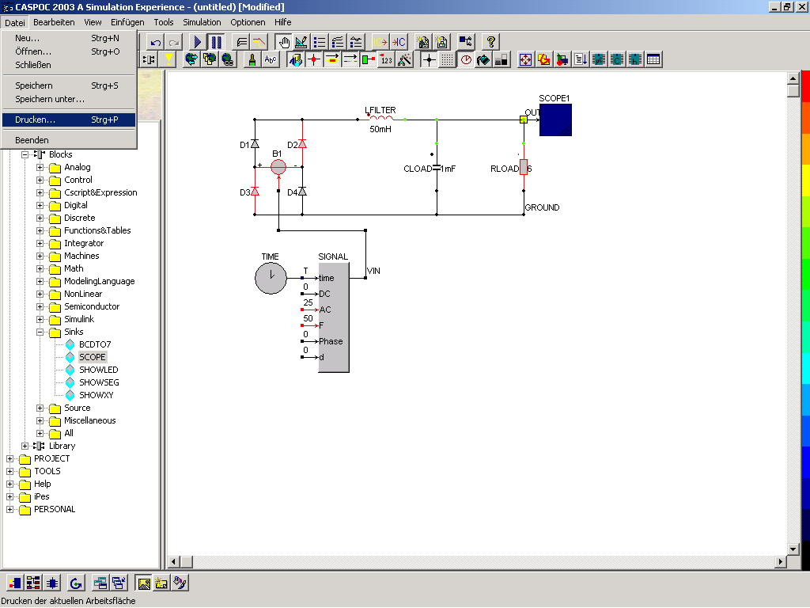This screenshot has height=608, width=810.
Task: Click the bulleted list icon in top toolbar
Action: pos(320,43)
